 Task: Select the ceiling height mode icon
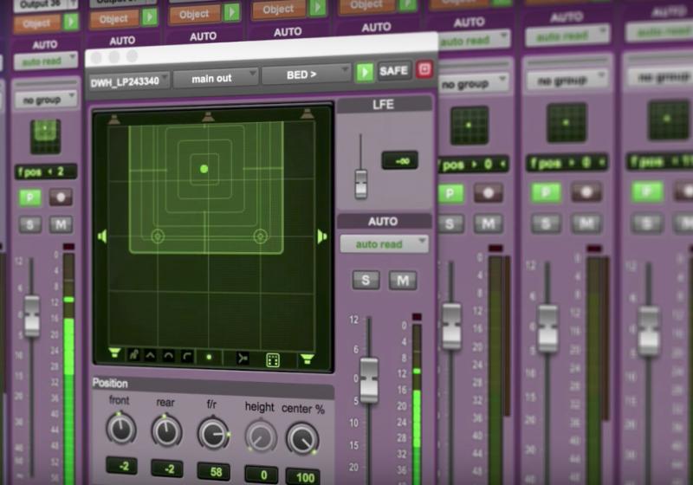point(187,356)
